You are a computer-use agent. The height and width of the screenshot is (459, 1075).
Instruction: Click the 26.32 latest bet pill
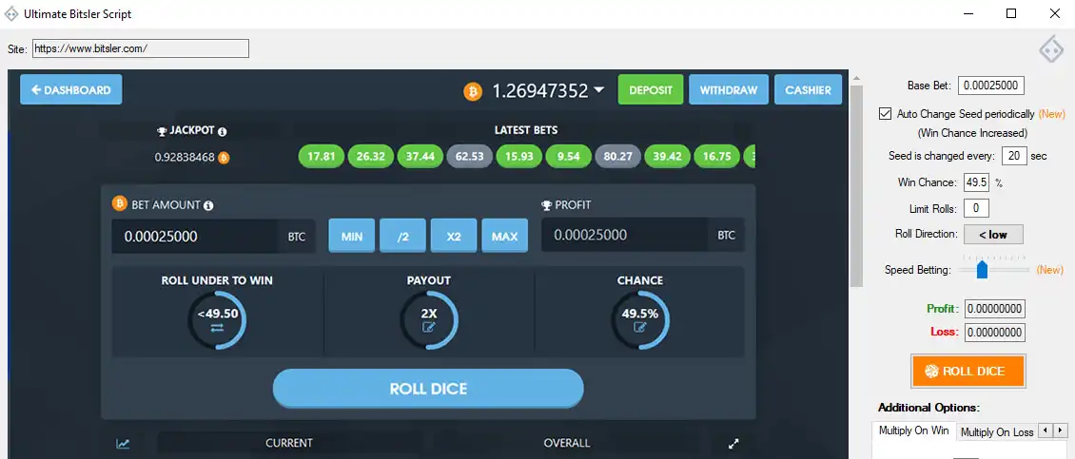pyautogui.click(x=370, y=156)
